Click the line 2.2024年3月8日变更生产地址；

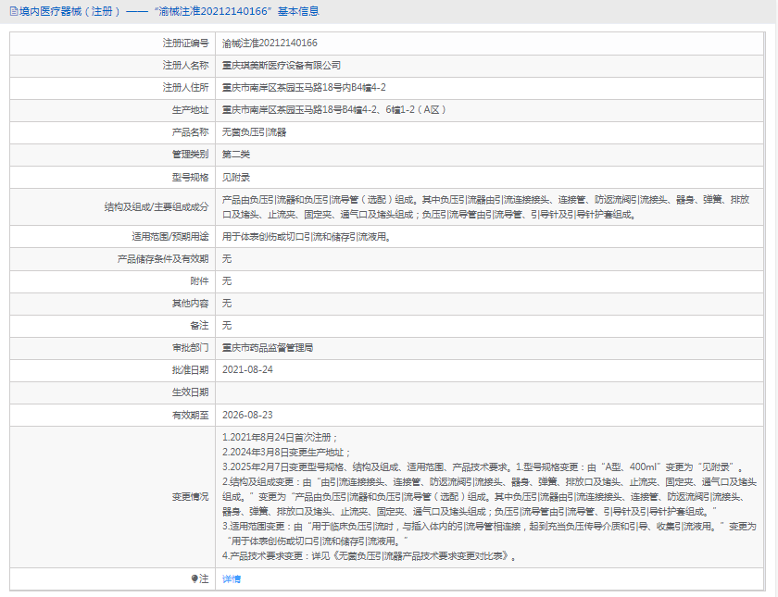287,453
